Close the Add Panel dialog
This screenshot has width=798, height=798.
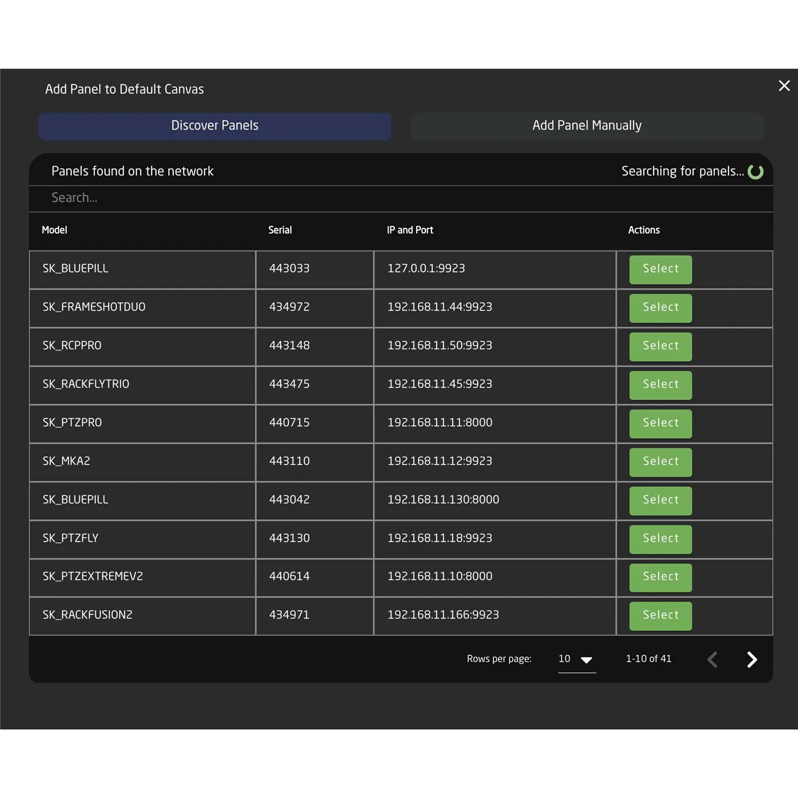pyautogui.click(x=784, y=86)
